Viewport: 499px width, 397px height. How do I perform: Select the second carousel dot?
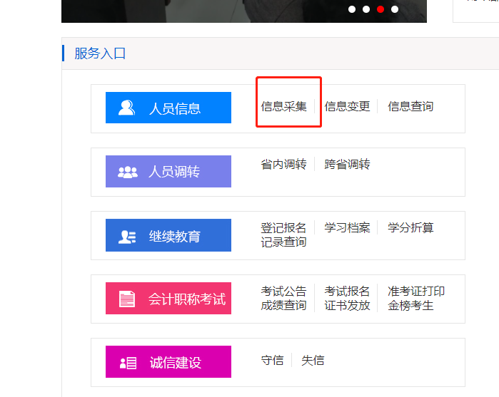coord(366,9)
